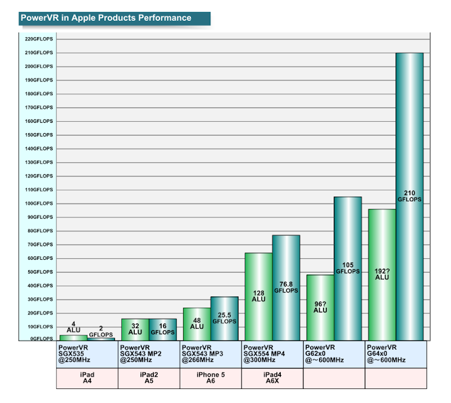Click the 220GFLOPS axis label

39,39
